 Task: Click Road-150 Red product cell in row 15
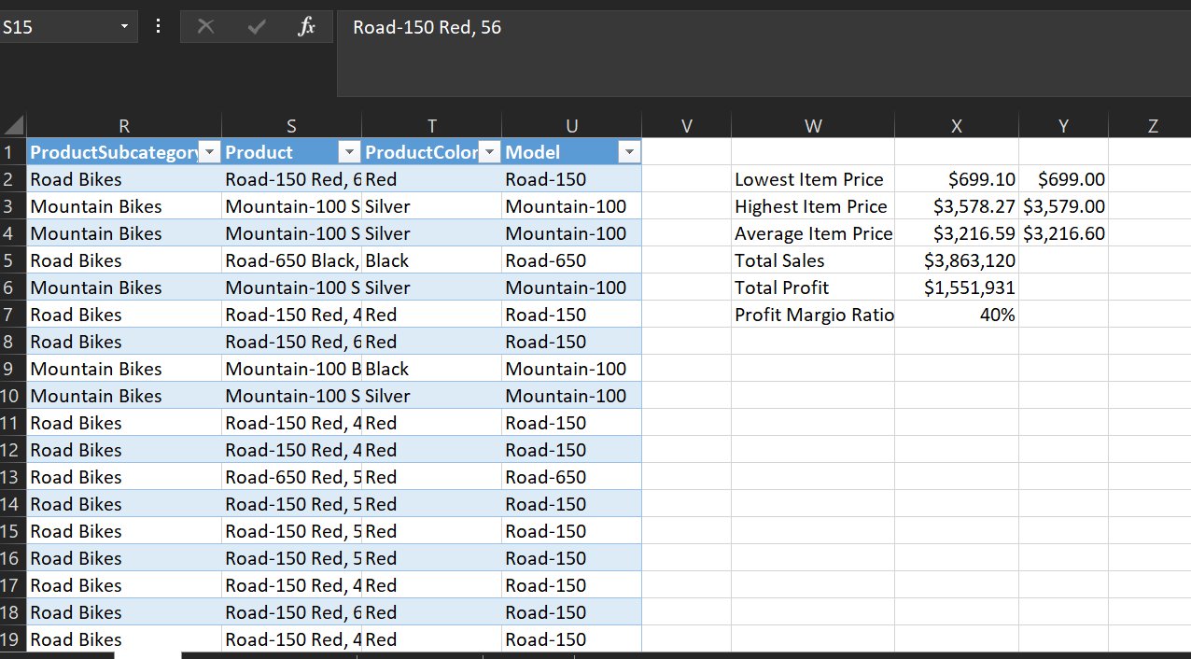pos(291,531)
